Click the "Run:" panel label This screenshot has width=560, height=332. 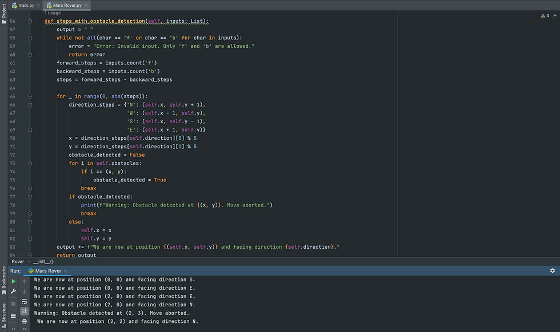tap(15, 271)
